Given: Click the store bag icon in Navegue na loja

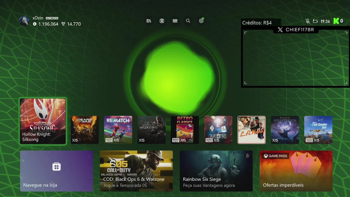Looking at the screenshot, I should pos(57,166).
